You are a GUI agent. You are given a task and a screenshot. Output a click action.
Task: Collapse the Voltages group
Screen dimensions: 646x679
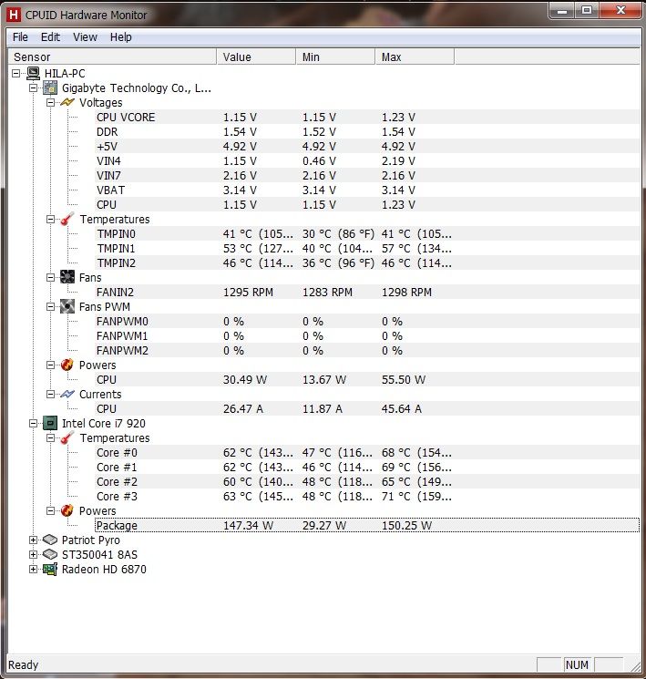(x=51, y=103)
